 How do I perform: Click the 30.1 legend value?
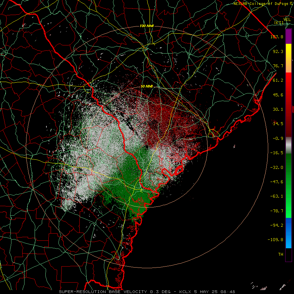pos(278,109)
